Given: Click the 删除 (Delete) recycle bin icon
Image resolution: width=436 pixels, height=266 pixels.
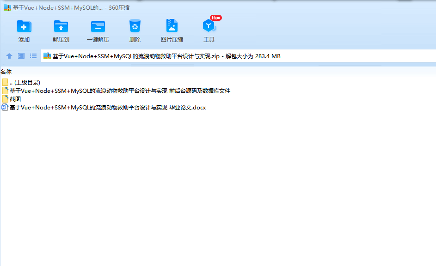Looking at the screenshot, I should pos(135,26).
